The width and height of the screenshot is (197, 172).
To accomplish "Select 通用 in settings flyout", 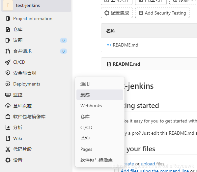I will 100,84.
